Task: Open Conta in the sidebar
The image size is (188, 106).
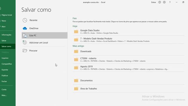Action: click(4, 90)
